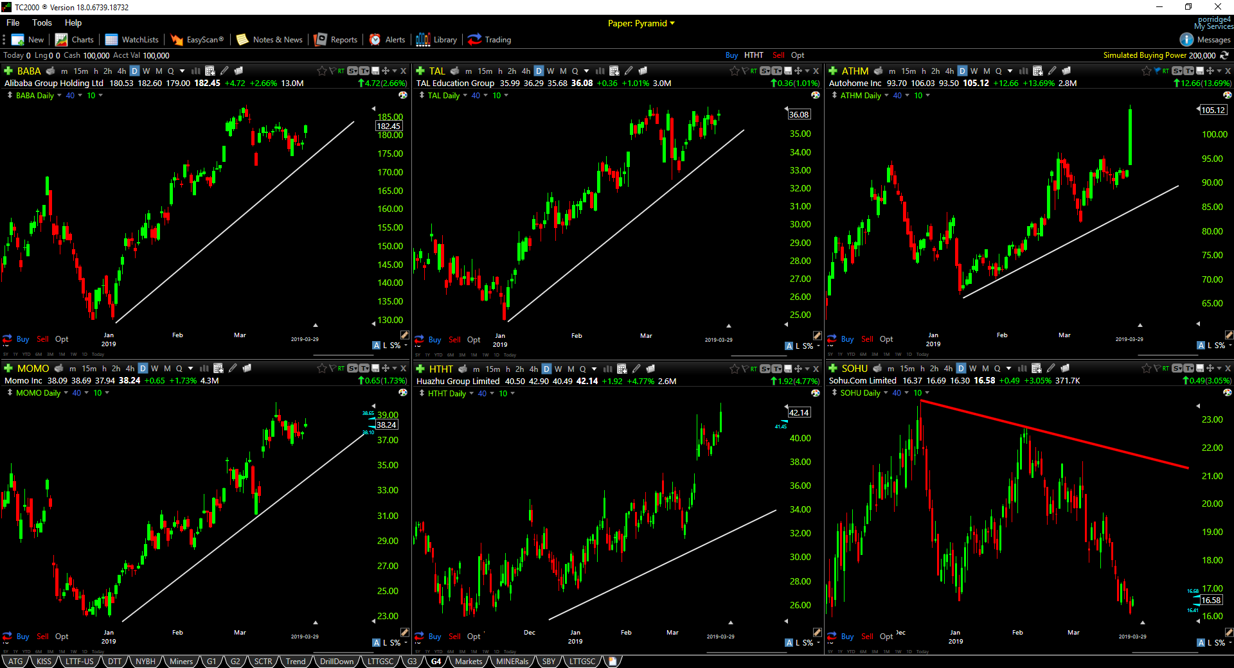Open the pencil drawing tools on ATHM chart
The image size is (1234, 668).
(1052, 71)
